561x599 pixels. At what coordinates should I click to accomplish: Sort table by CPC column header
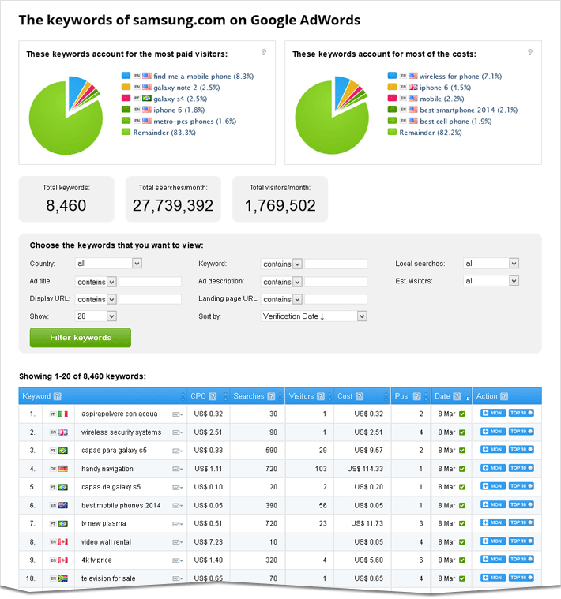[x=198, y=396]
